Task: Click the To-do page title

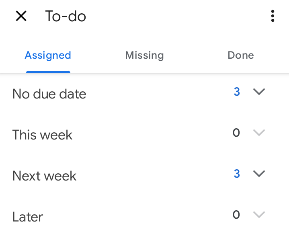Action: click(x=66, y=16)
